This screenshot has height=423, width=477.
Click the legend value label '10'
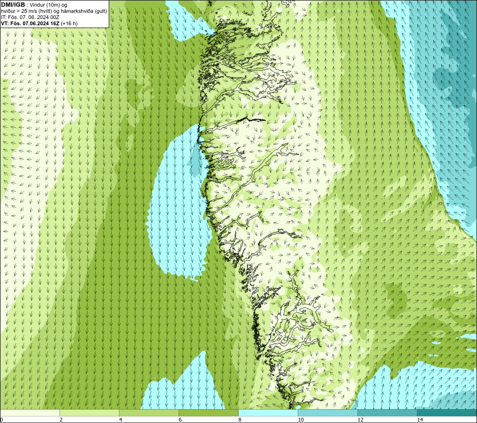click(301, 420)
